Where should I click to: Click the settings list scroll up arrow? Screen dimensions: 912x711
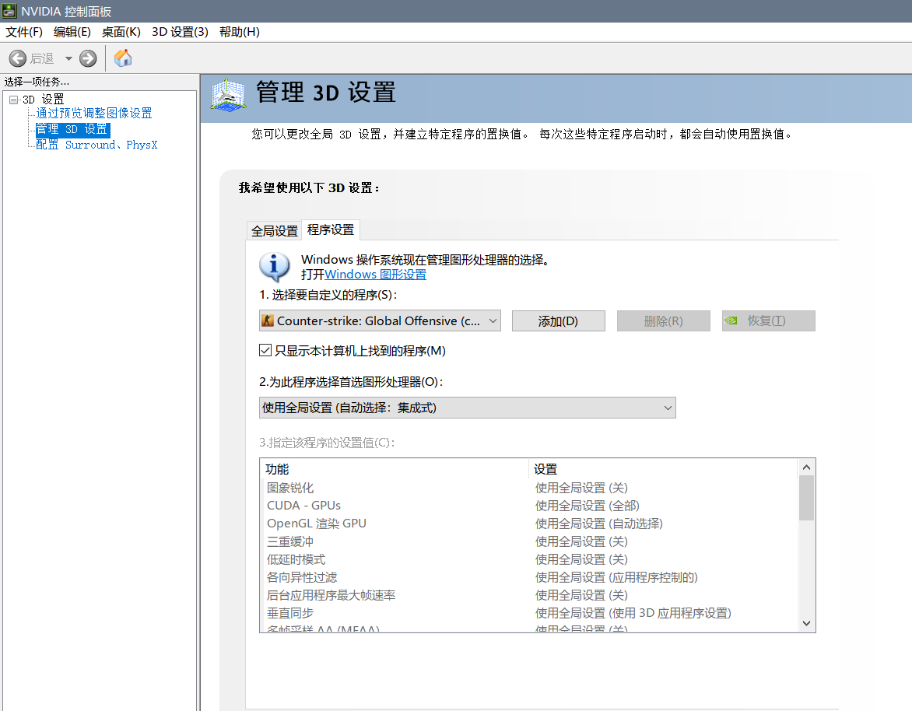(x=806, y=468)
